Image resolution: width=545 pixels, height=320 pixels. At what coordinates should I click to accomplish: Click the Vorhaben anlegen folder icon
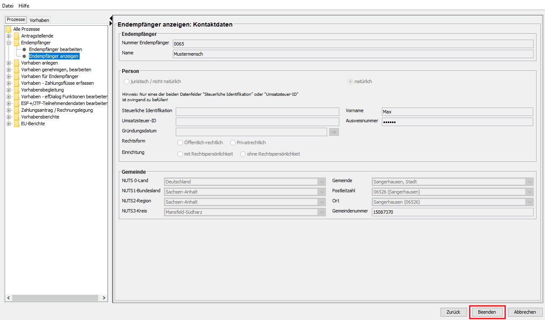(x=16, y=63)
